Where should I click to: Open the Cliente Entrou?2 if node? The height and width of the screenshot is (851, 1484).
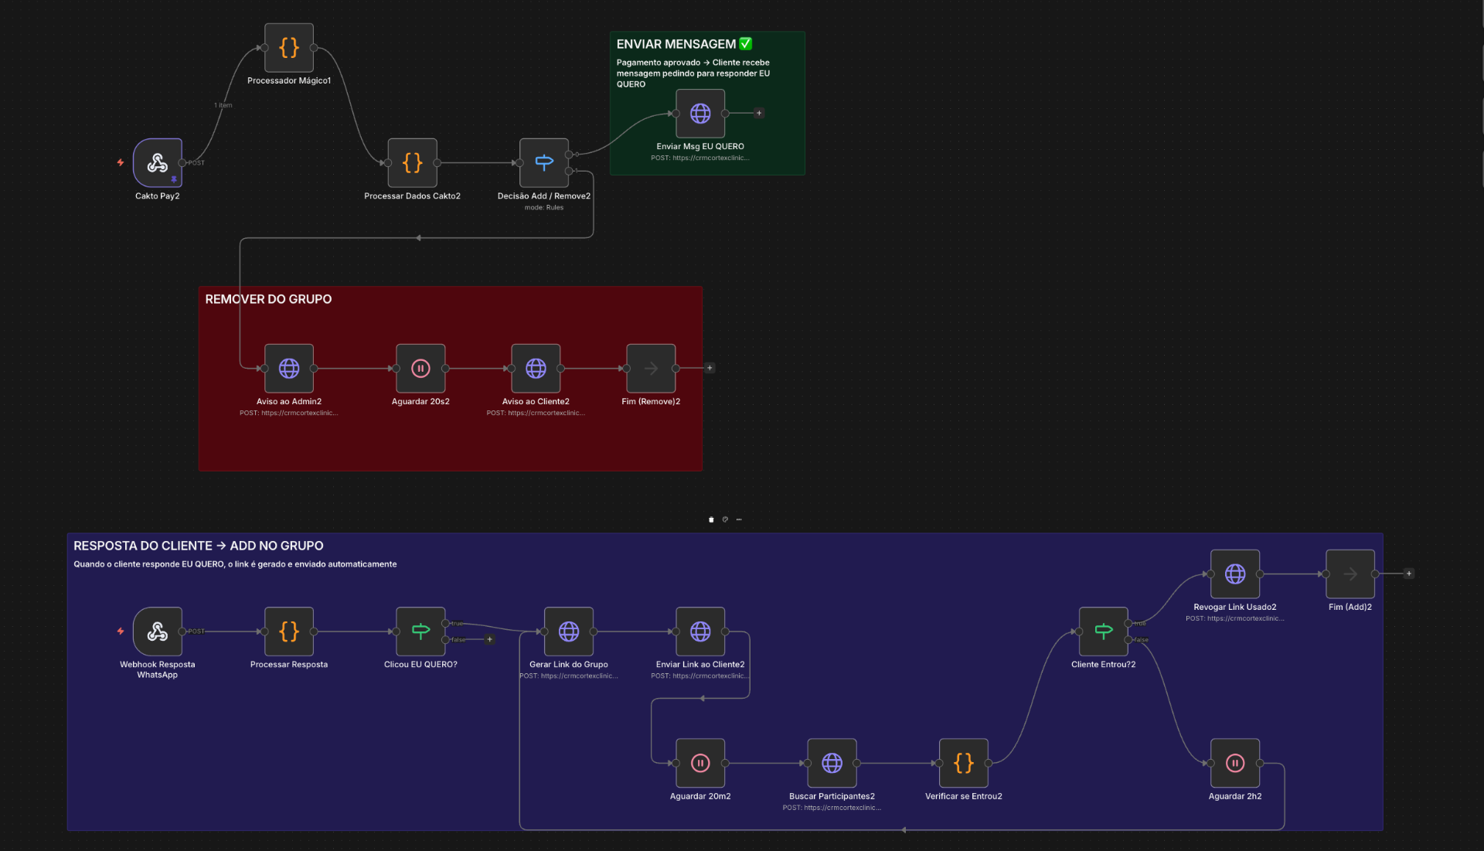click(x=1104, y=631)
